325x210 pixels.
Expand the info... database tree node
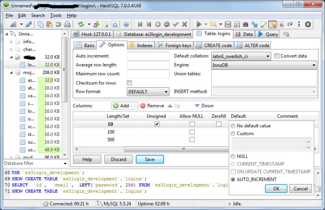tap(11, 42)
